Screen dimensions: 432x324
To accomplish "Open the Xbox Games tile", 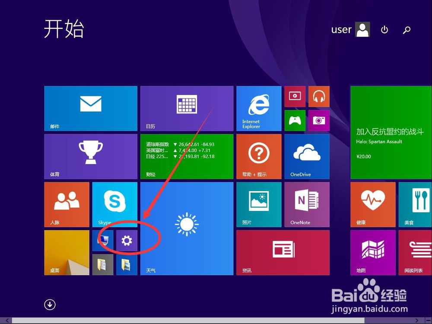I will click(x=295, y=121).
